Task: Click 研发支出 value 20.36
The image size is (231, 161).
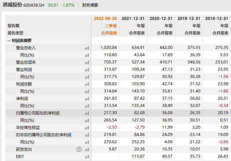Action: pyautogui.click(x=139, y=149)
